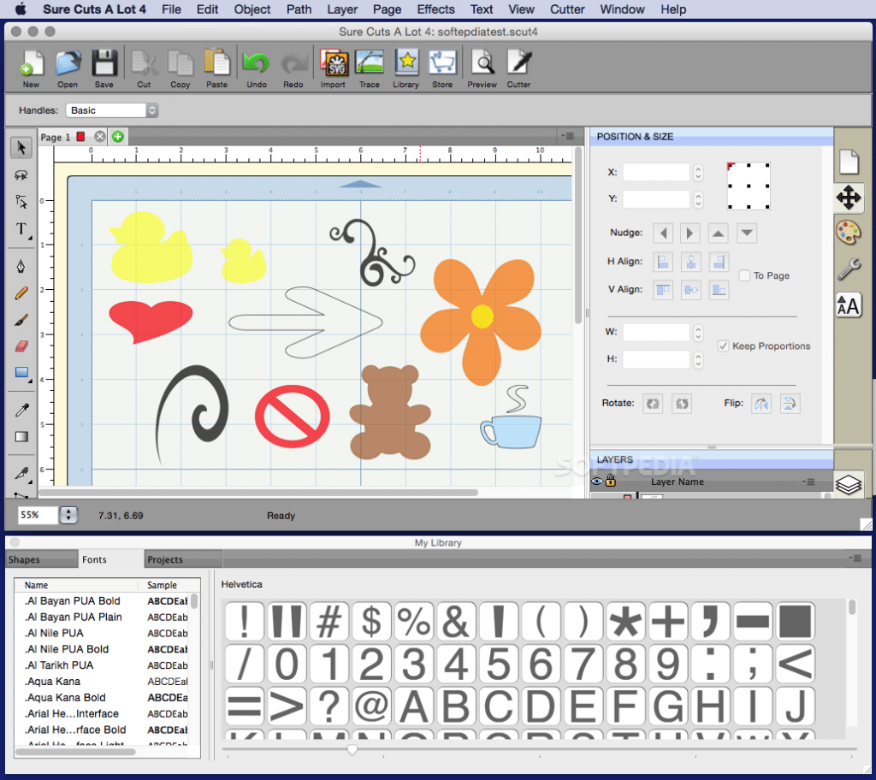
Task: Toggle the Keep Proportions checkbox
Action: [723, 346]
